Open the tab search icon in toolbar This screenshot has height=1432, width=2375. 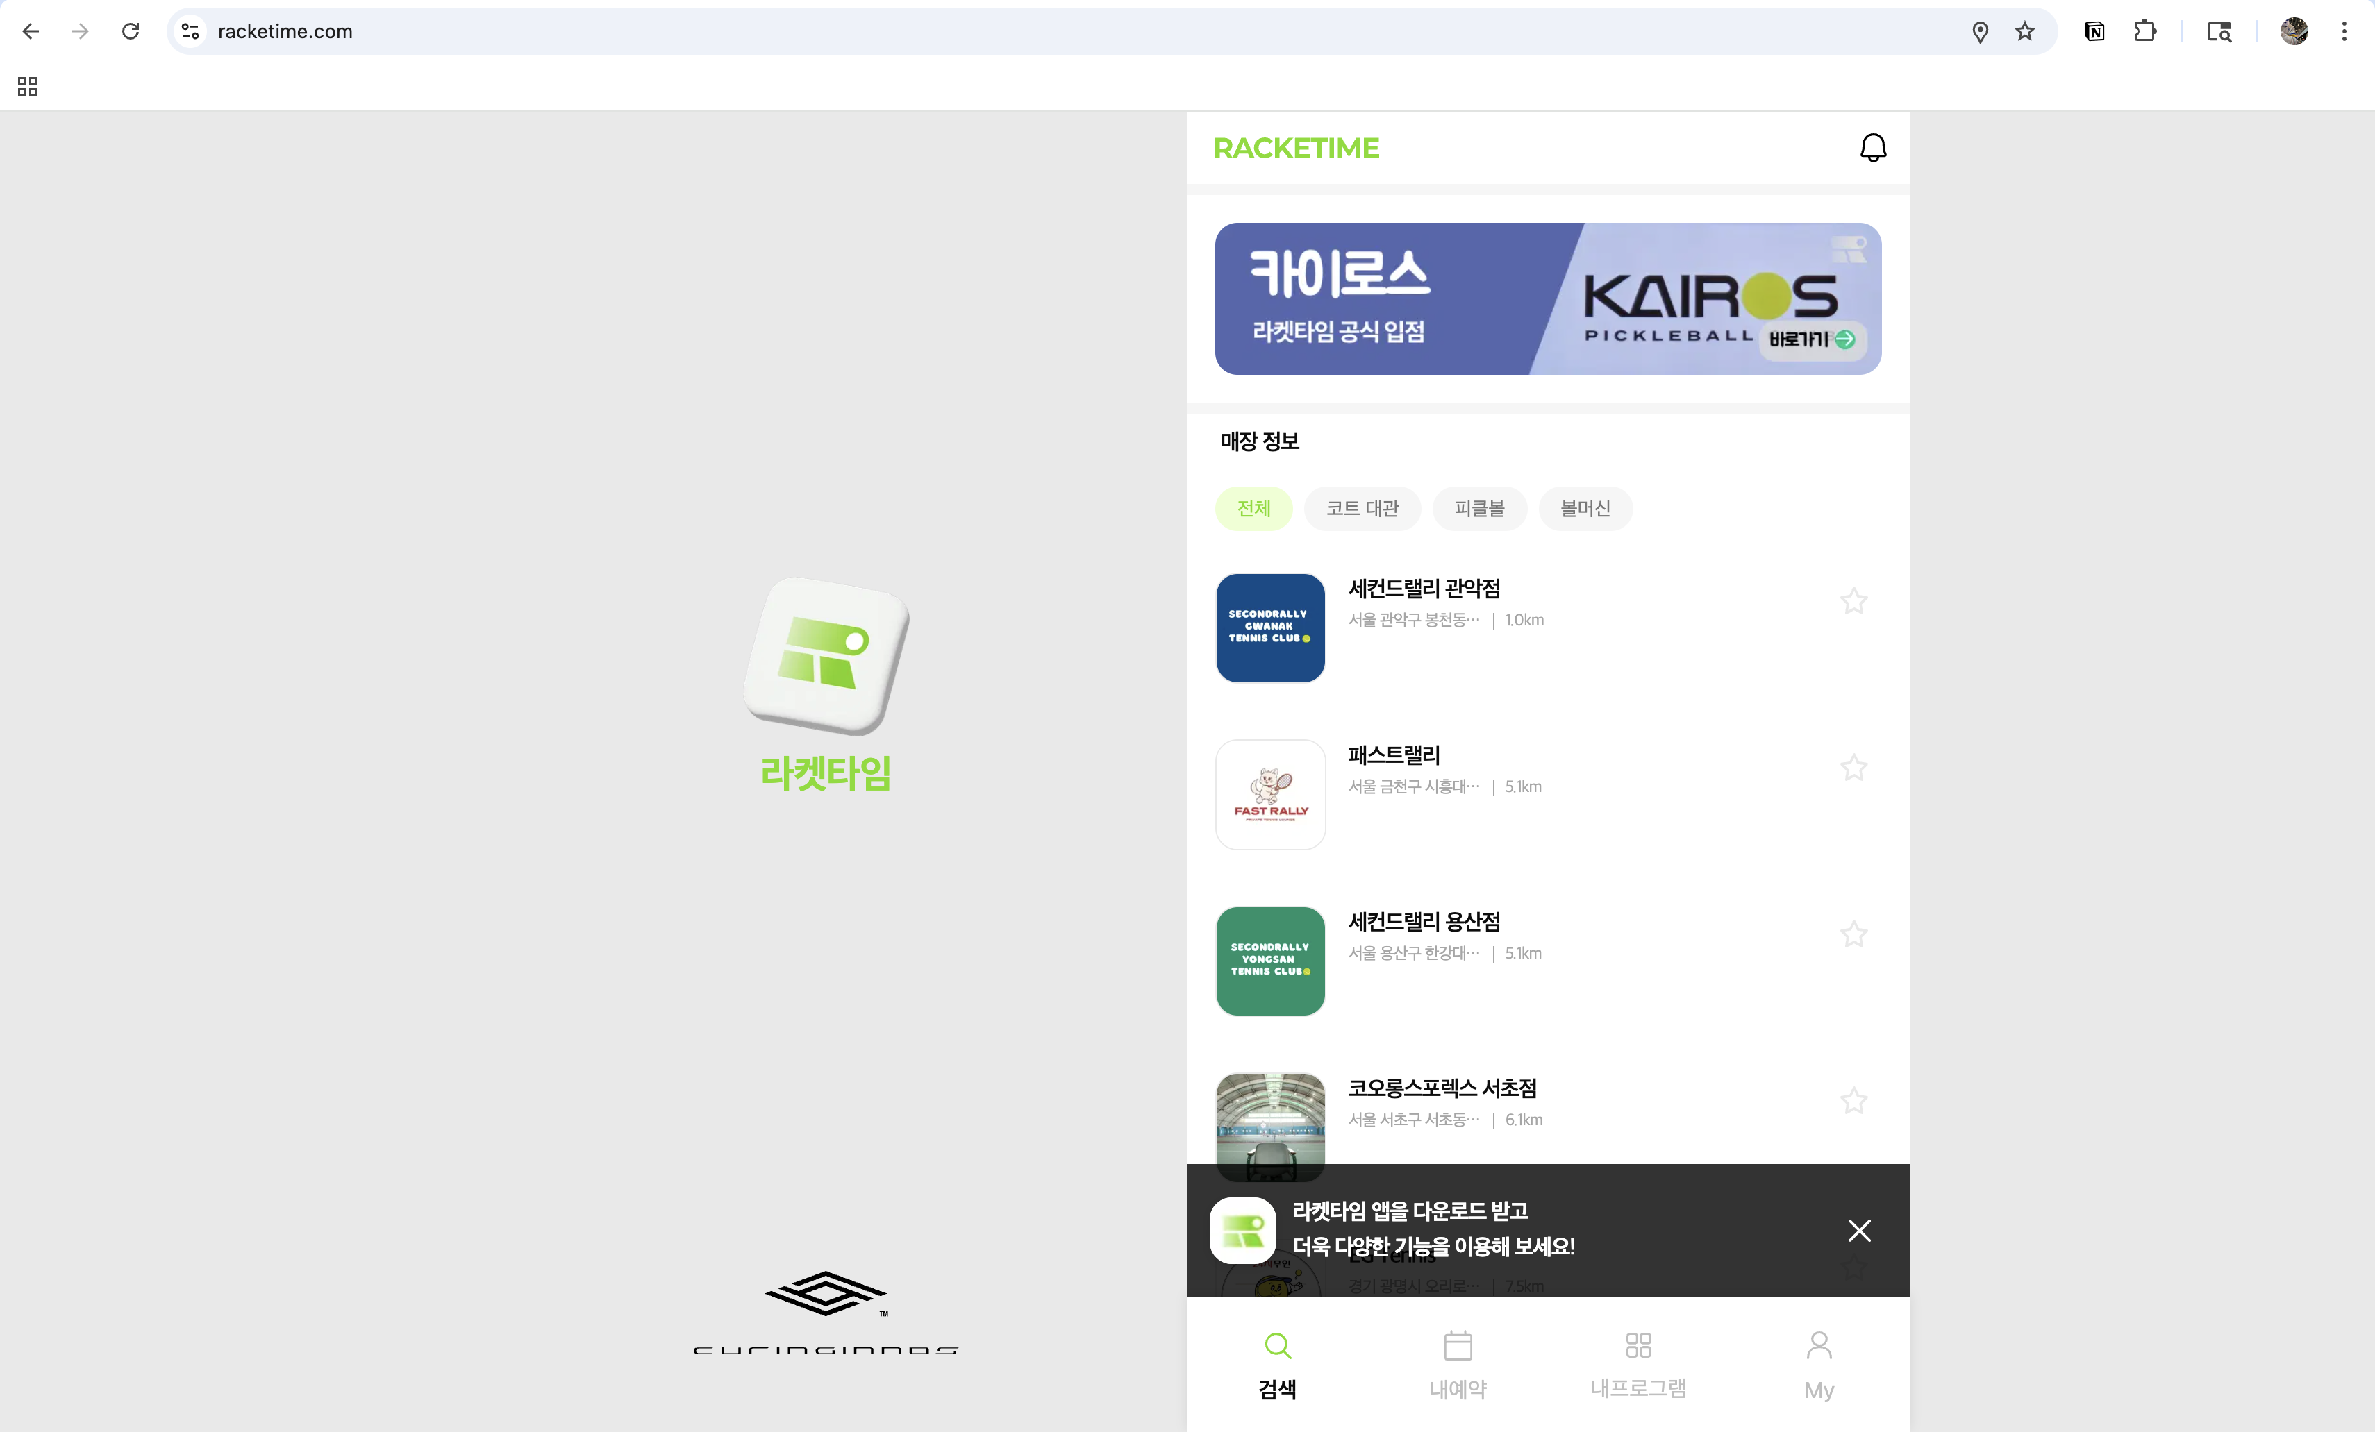point(2219,32)
